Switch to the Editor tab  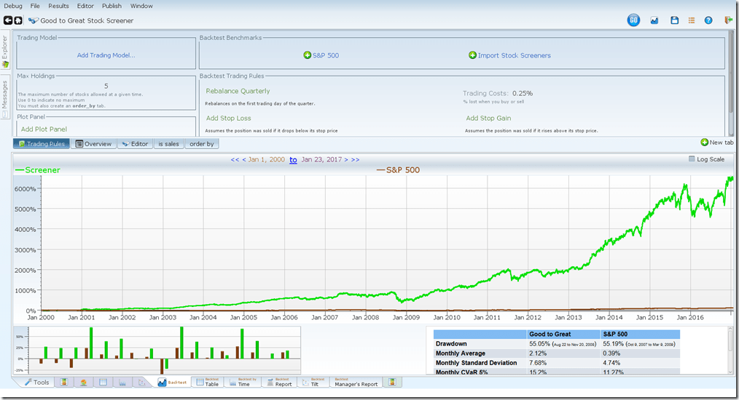click(x=136, y=143)
